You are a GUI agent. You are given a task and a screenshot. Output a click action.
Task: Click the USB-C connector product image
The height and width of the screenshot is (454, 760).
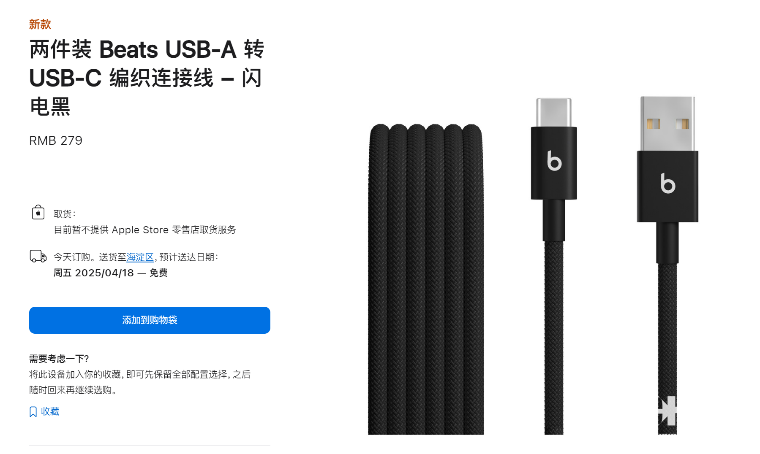pos(554,266)
